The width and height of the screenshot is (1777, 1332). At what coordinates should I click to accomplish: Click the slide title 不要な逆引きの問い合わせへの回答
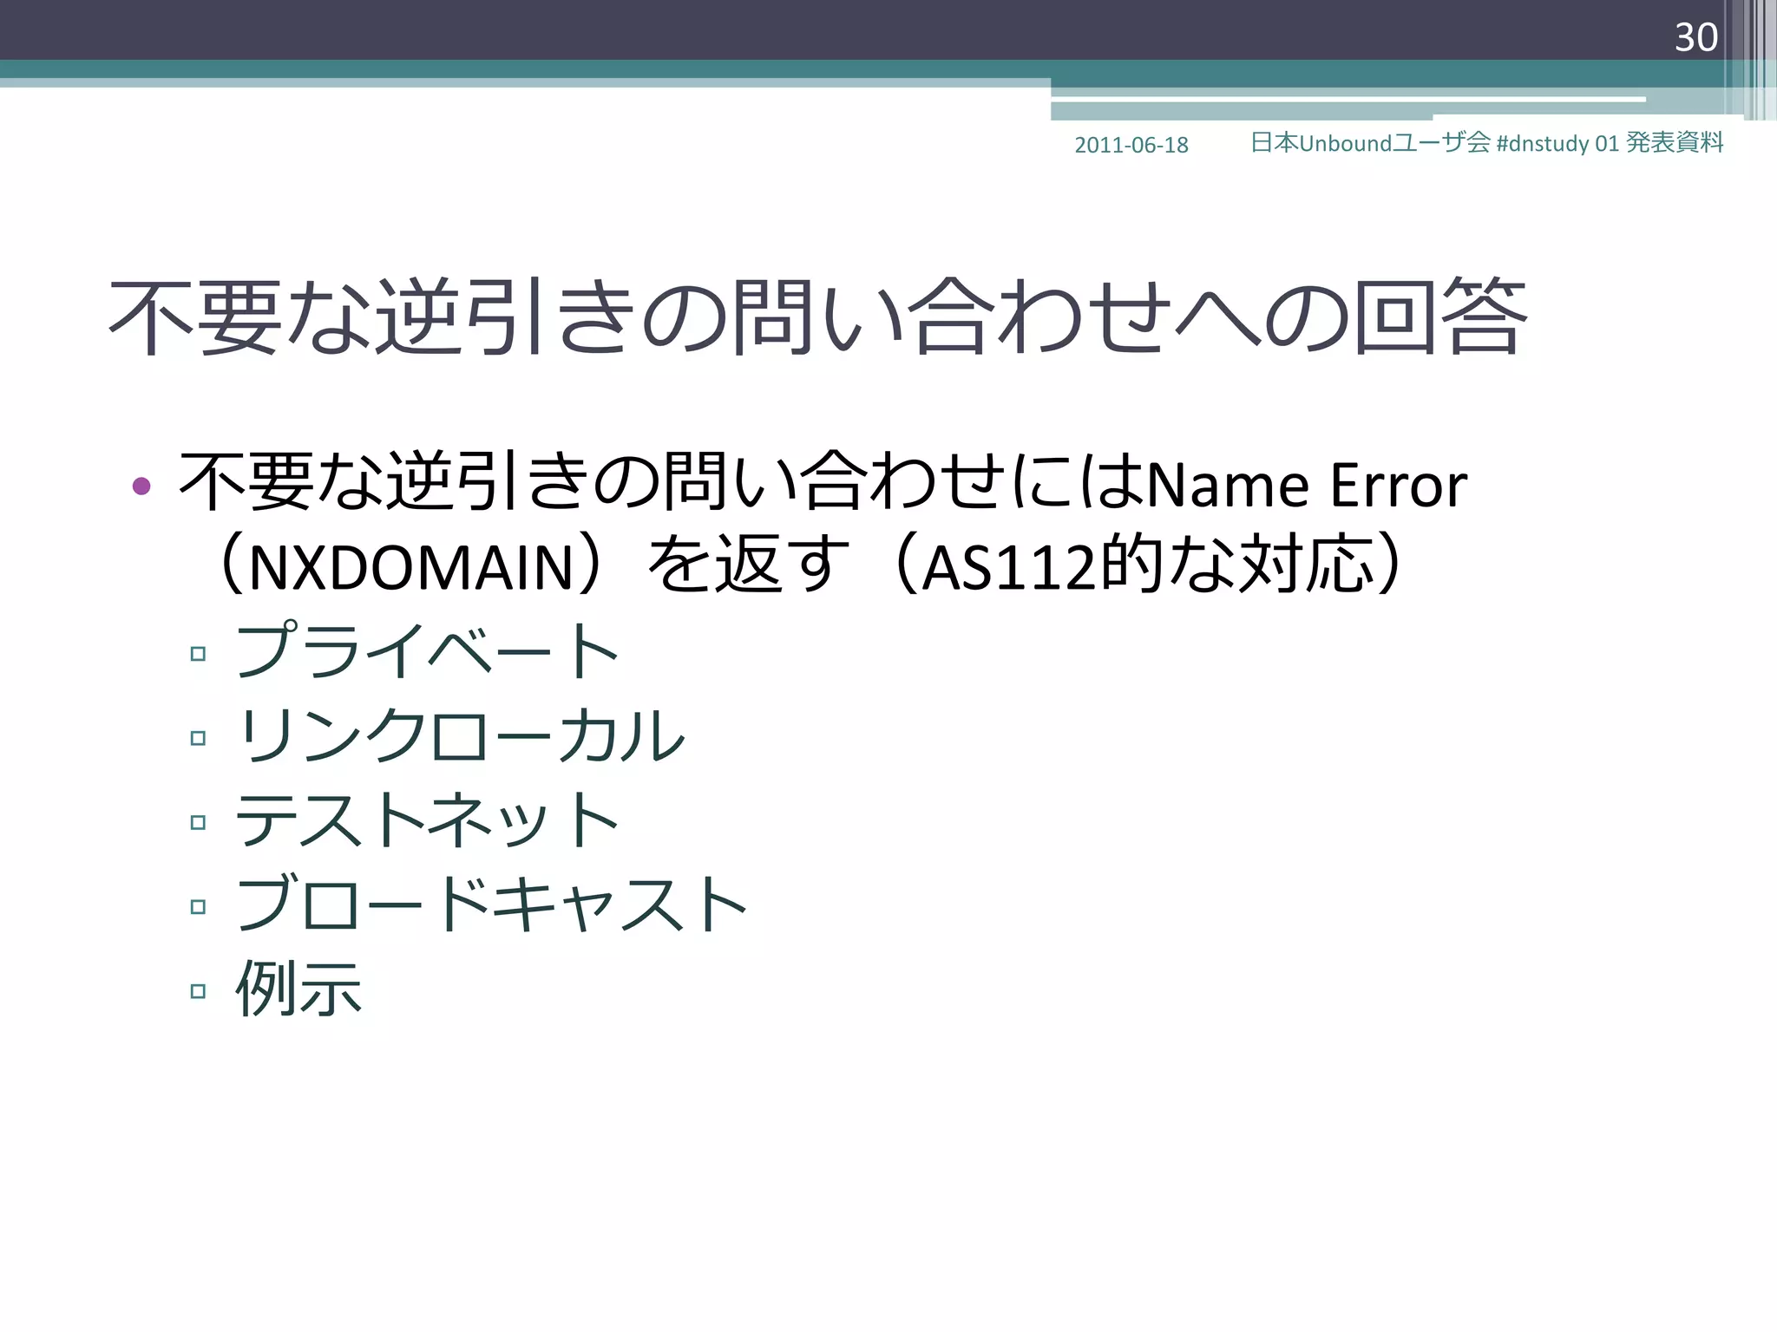tap(817, 317)
